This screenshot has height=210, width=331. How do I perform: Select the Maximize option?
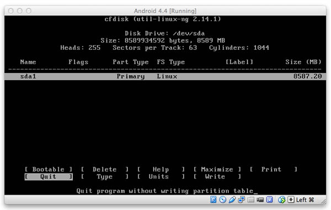(x=217, y=169)
